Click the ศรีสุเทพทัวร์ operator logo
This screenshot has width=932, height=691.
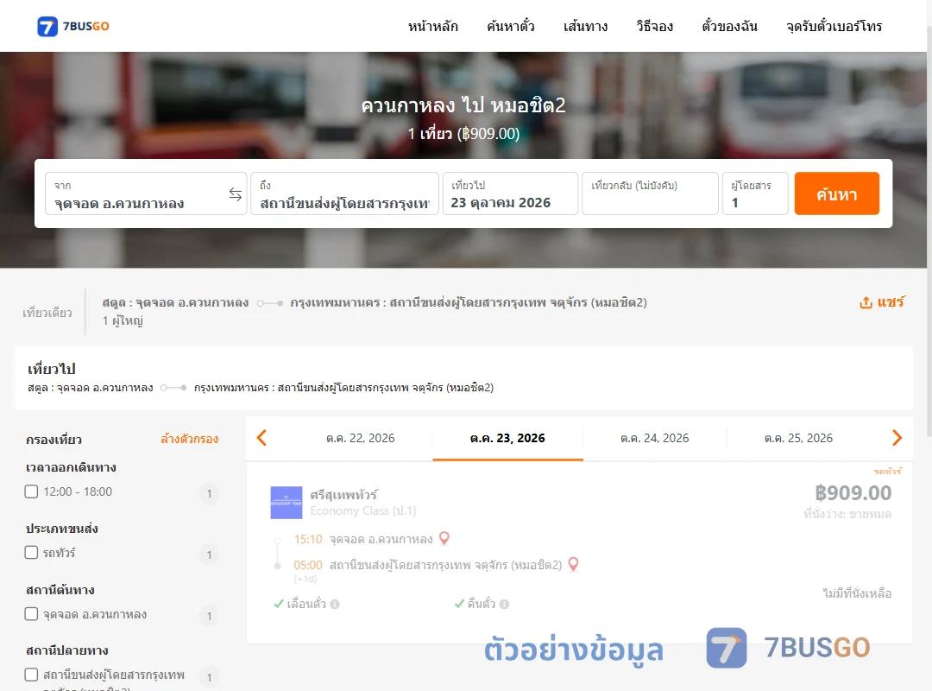pyautogui.click(x=287, y=503)
